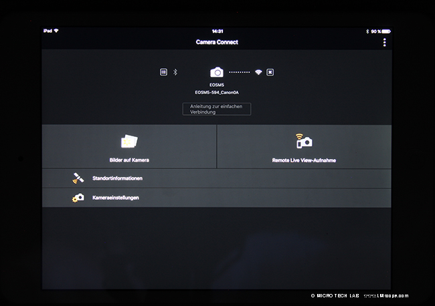Tap the X disconnect icon beside Wi-Fi
Screen dimensions: 435x306
(270, 72)
